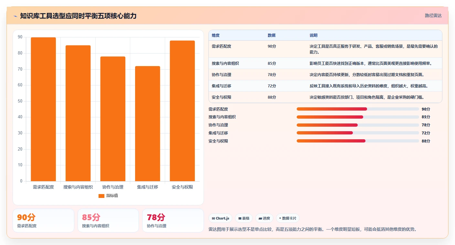
Task: Click the description text starting 反映工具接入既有系统
Action: [x=369, y=86]
